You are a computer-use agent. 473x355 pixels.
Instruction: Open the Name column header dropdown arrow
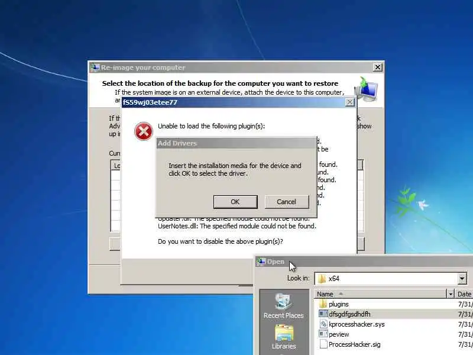coord(451,294)
